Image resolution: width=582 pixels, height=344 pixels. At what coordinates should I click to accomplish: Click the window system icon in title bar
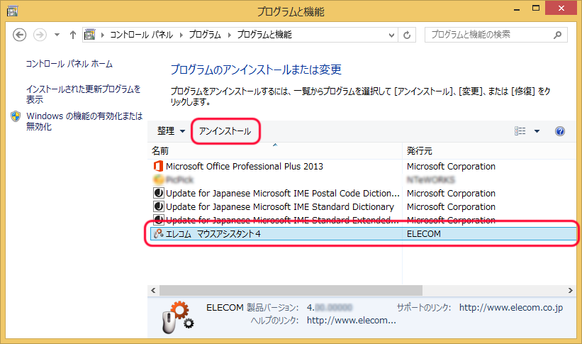pos(12,11)
